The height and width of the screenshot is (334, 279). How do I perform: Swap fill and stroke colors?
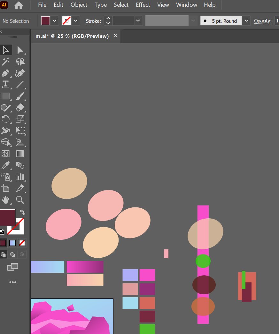(22, 213)
